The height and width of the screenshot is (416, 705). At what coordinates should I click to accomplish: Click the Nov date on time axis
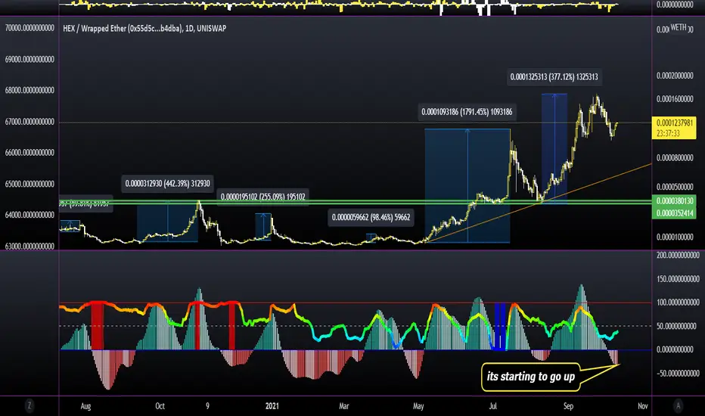coord(643,406)
